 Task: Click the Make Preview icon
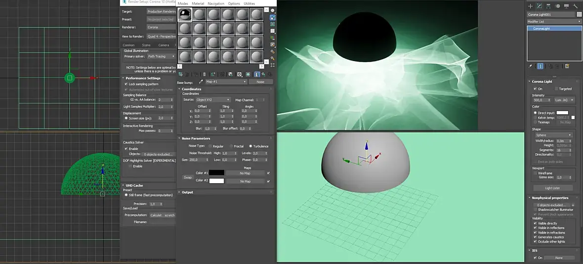273,44
